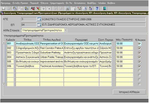Screen dimensions: 149x103
Task: Click the exit door toolbar icon
Action: (x=104, y=9)
